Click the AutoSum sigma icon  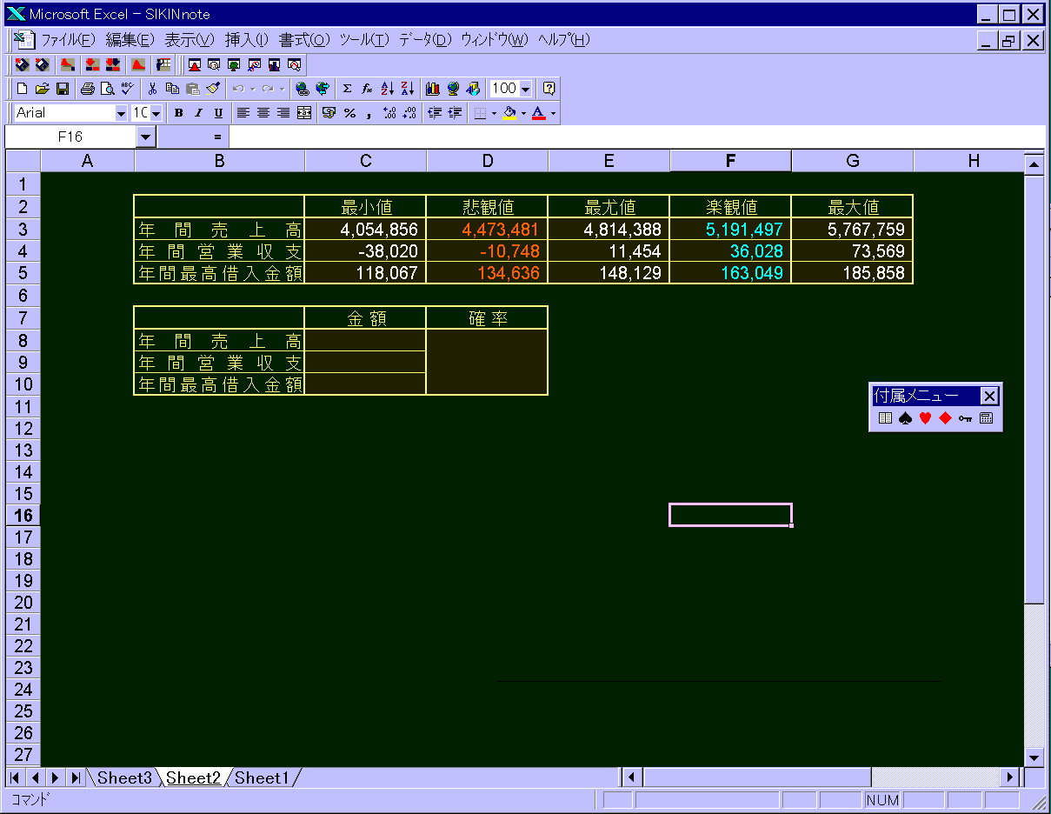pos(348,89)
